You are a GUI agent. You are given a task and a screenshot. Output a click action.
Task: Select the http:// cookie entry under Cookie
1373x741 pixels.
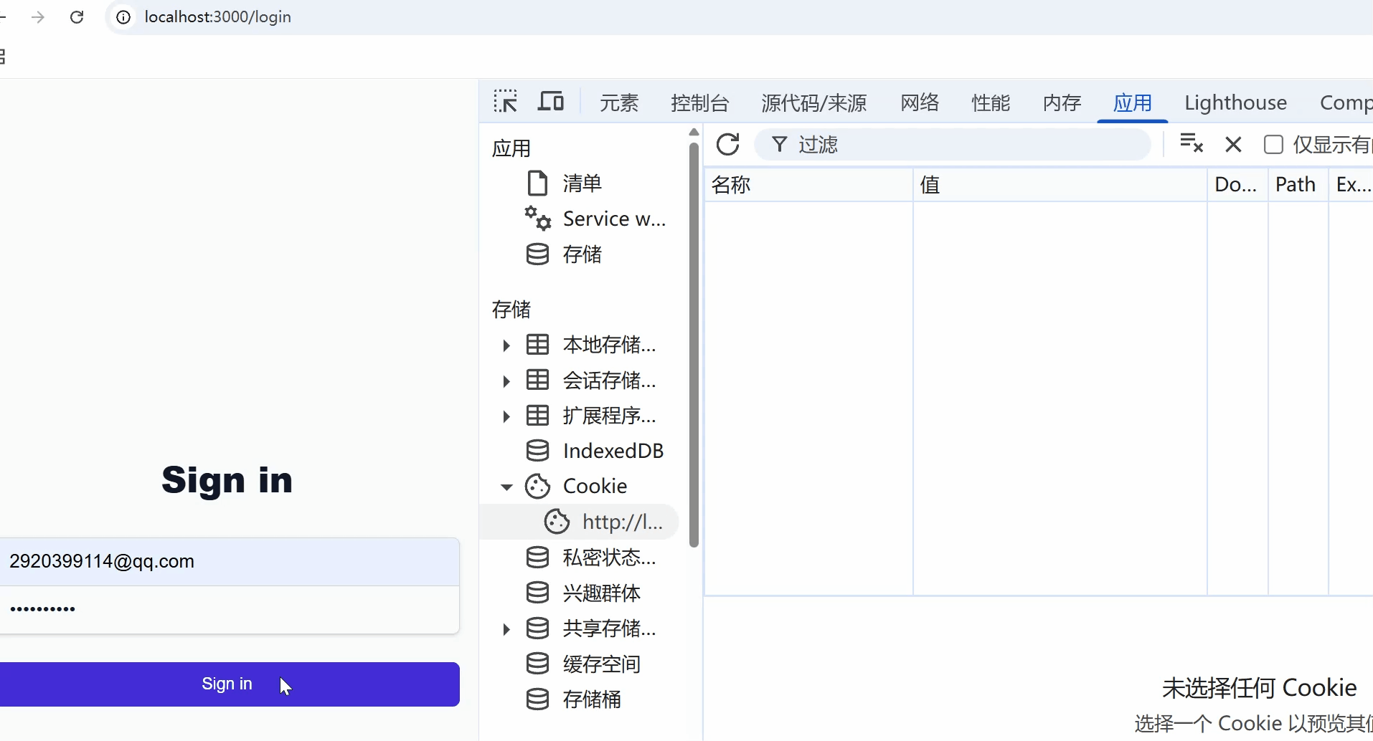[621, 522]
